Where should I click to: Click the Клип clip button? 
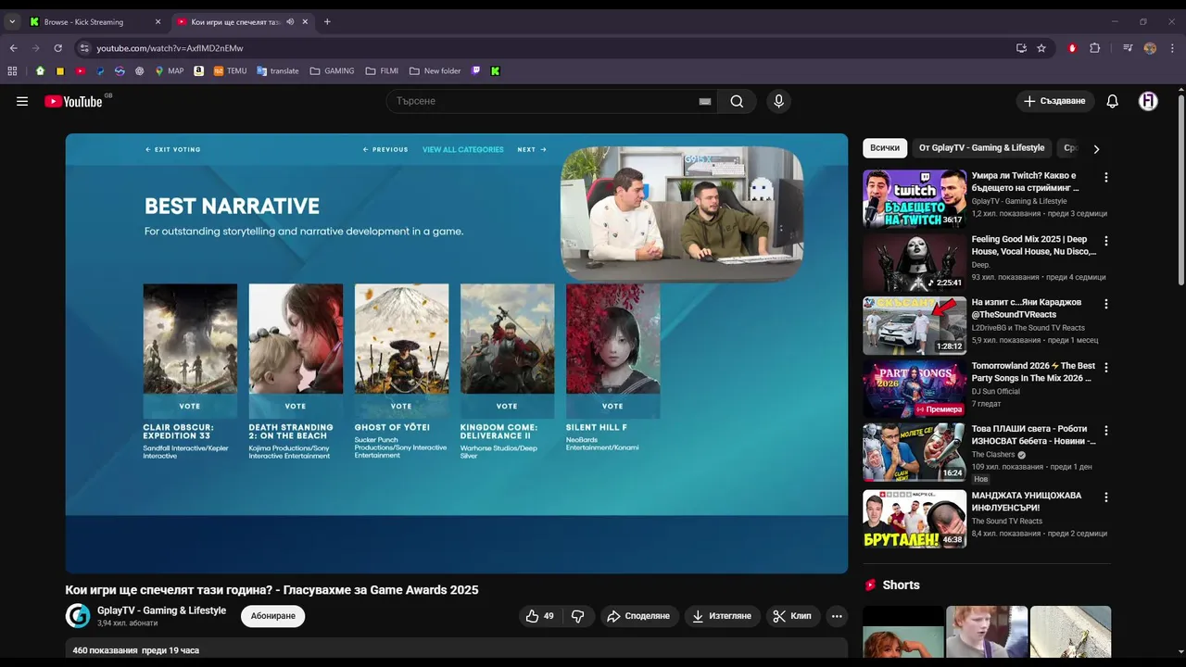tap(792, 616)
